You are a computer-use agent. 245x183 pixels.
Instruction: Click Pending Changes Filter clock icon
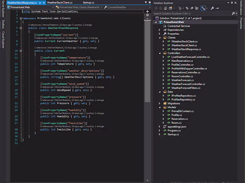180,8
